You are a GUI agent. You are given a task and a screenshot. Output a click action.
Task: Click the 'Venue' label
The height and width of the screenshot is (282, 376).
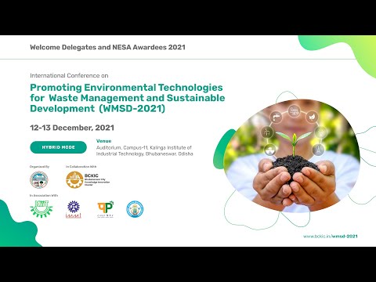click(x=103, y=141)
